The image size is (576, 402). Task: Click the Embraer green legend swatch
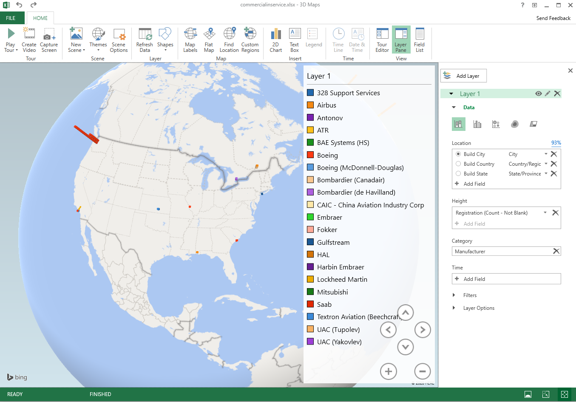click(310, 217)
